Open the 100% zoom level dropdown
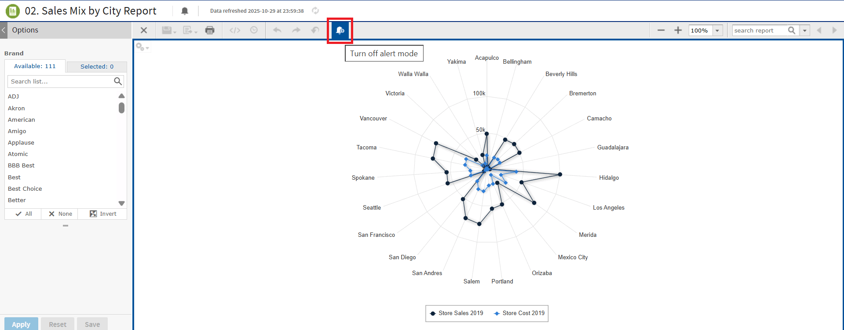 [717, 30]
